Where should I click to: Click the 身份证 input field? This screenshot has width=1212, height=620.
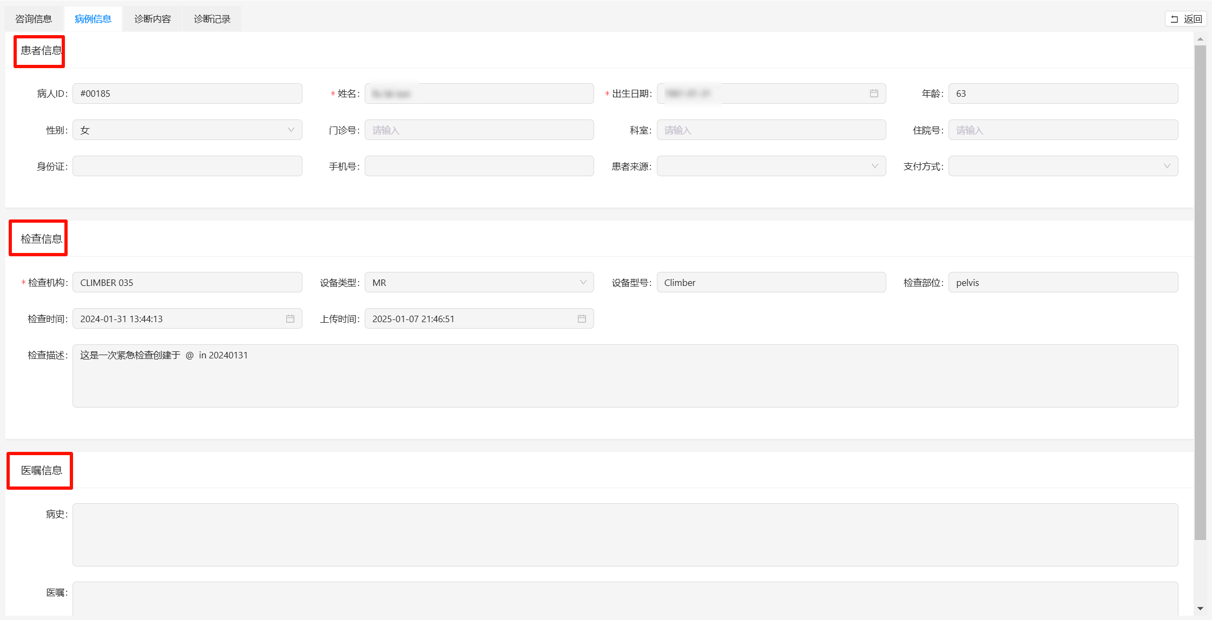(x=187, y=166)
